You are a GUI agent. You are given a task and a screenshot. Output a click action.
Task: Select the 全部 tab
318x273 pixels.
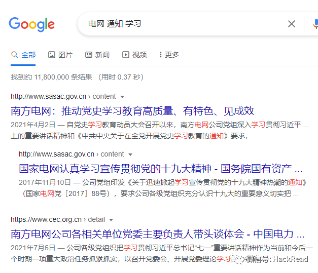pyautogui.click(x=23, y=55)
